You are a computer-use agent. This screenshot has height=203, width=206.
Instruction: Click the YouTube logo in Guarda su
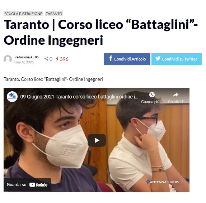point(38,185)
